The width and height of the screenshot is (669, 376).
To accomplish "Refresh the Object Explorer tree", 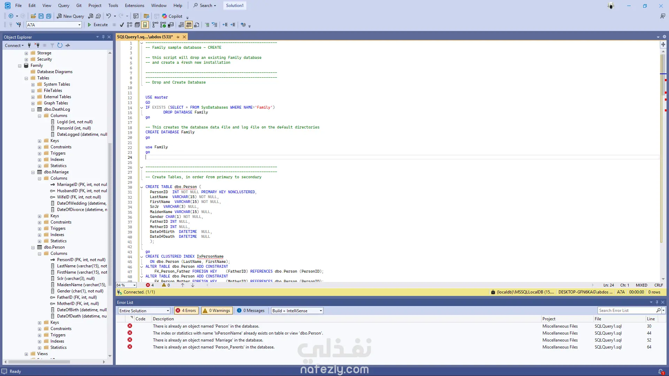I will pos(60,45).
